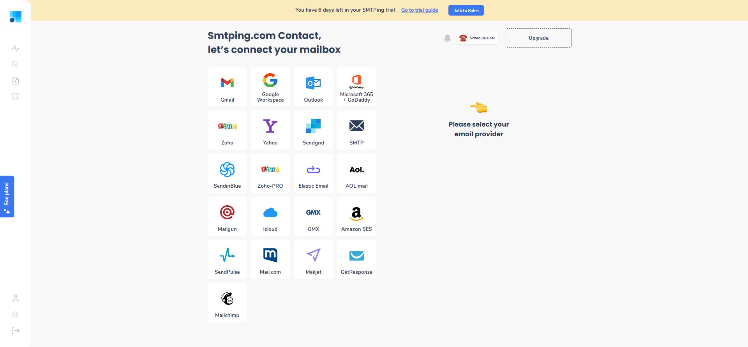The width and height of the screenshot is (748, 347).
Task: Click the logout icon in the sidebar
Action: [16, 331]
